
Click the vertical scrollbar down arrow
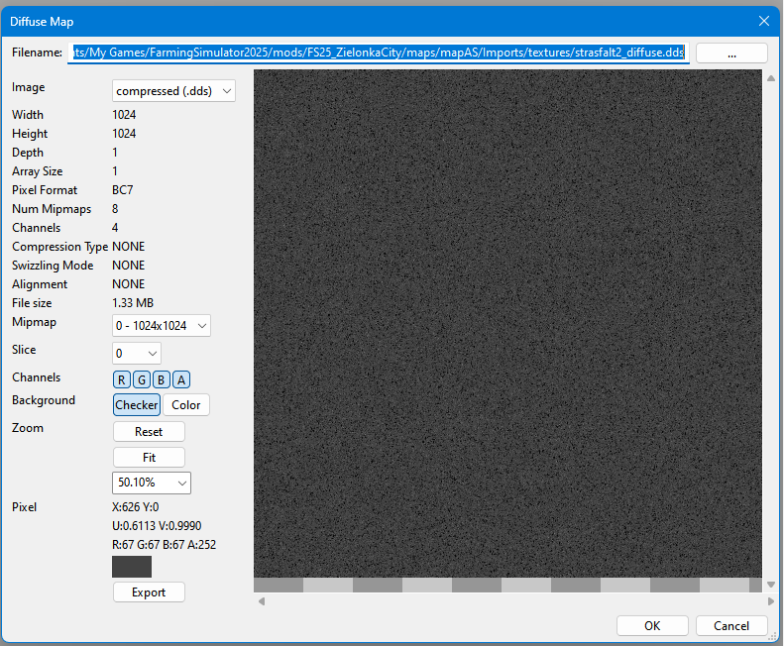tap(771, 585)
